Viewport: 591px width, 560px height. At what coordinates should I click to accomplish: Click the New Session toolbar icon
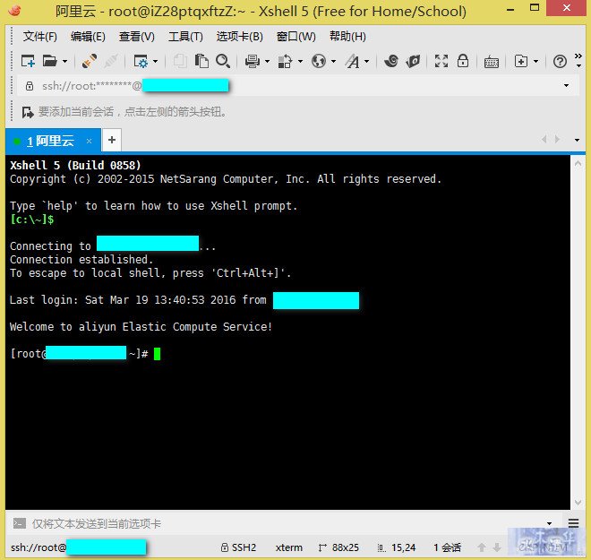click(x=28, y=61)
